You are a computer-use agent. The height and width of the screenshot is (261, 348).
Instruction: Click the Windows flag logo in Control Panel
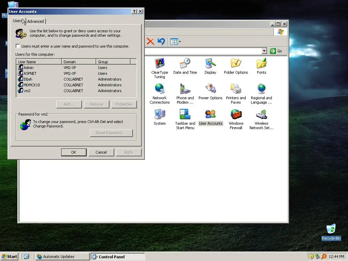pyautogui.click(x=280, y=32)
